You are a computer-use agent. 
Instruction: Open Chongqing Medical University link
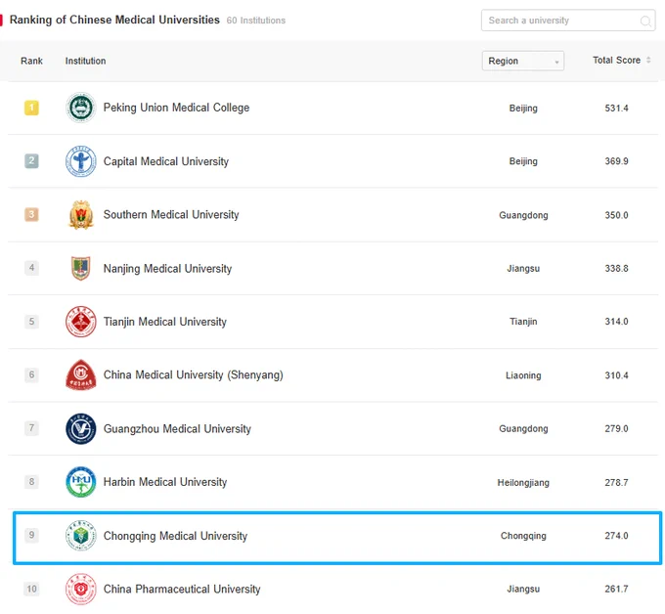(x=175, y=536)
